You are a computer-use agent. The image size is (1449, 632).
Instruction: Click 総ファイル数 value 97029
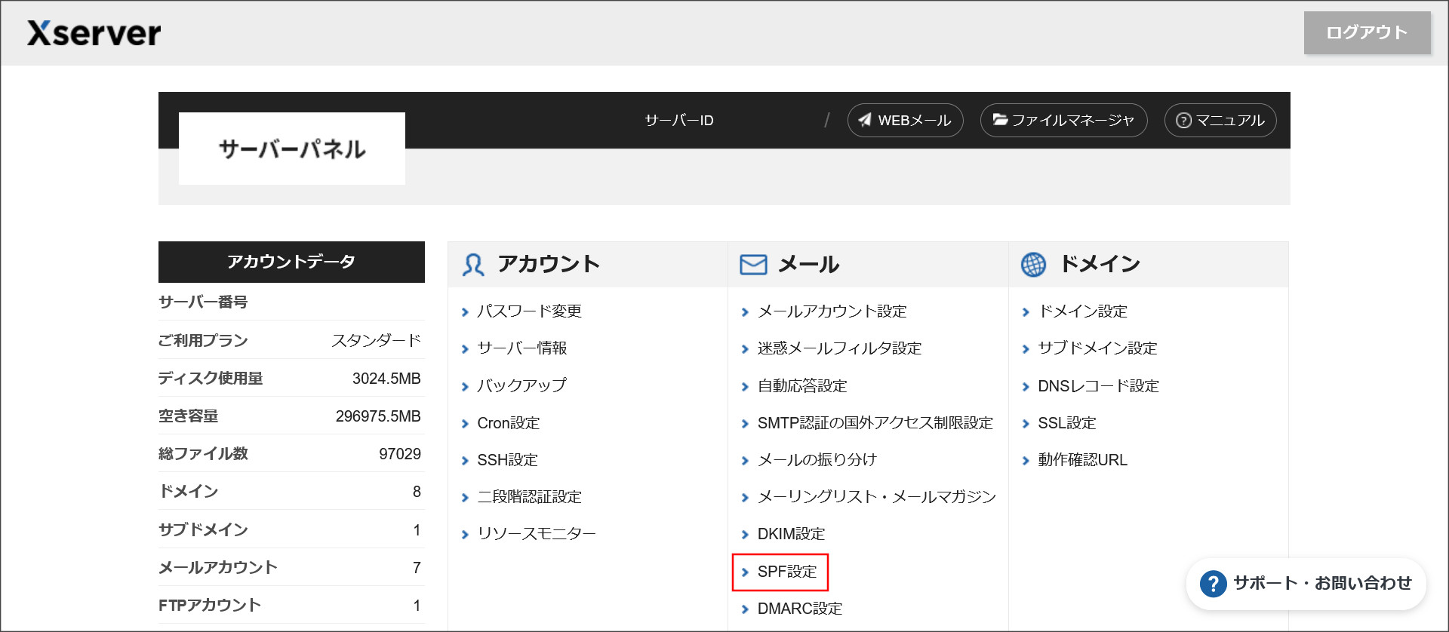point(400,454)
